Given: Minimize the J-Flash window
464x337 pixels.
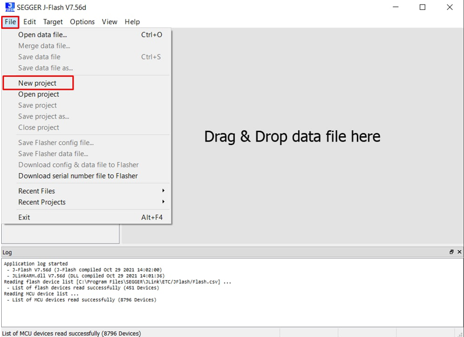Looking at the screenshot, I should pos(396,7).
